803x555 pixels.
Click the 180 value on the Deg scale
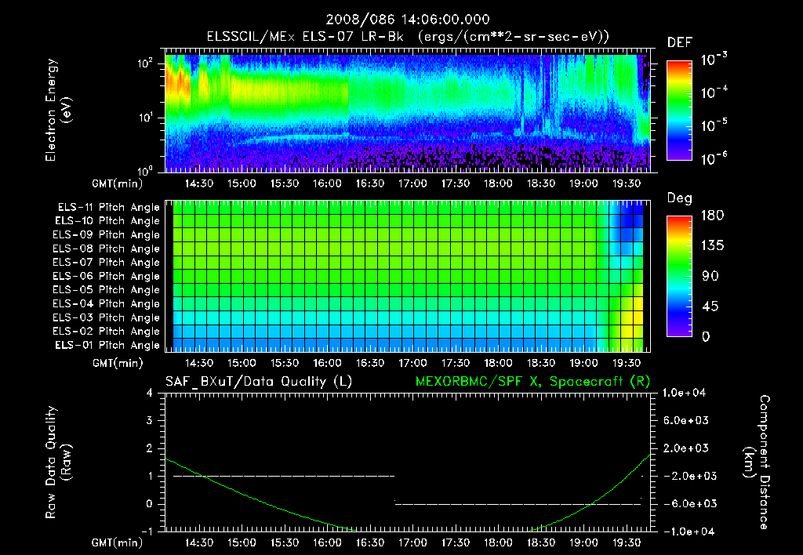coord(712,216)
